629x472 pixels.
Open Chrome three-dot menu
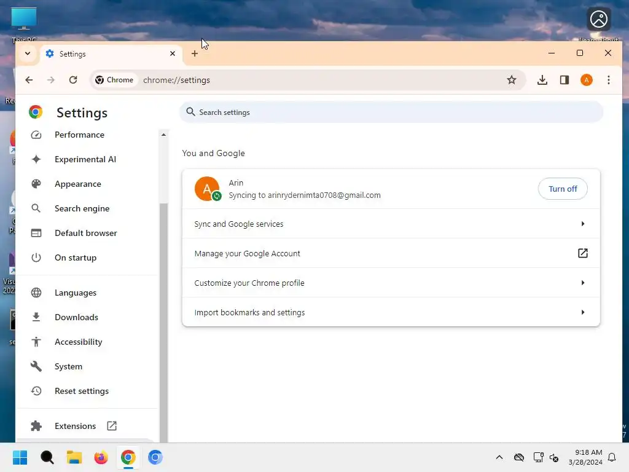(x=609, y=80)
